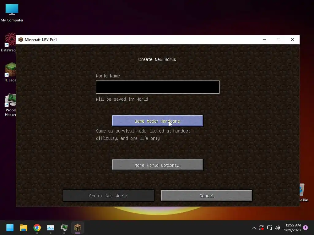Minimize the Minecraft window
The image size is (314, 235).
pyautogui.click(x=265, y=39)
